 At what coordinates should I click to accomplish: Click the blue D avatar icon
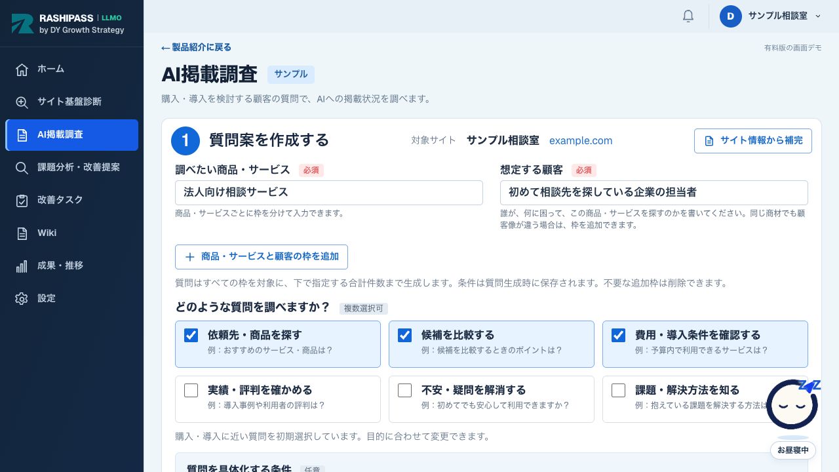[730, 16]
